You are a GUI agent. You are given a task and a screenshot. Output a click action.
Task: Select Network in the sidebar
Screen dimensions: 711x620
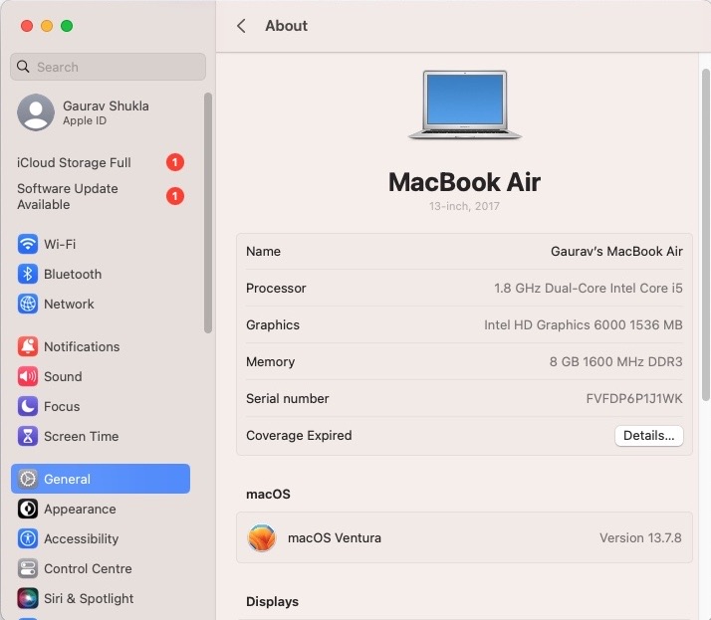[x=101, y=304]
